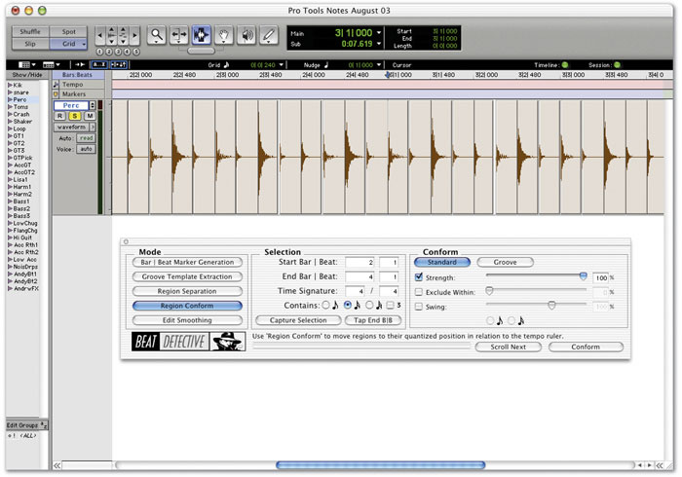Mute the Perc track with M
Image resolution: width=682 pixels, height=477 pixels.
[90, 116]
